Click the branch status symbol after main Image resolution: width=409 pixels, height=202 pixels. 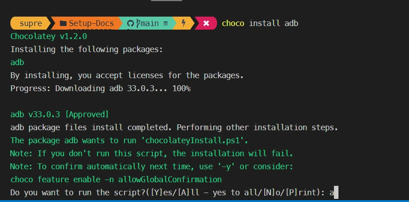click(165, 23)
